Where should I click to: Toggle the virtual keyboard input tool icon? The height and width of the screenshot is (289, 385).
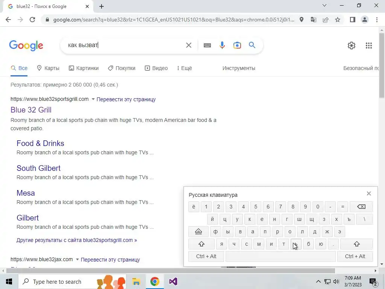click(207, 45)
